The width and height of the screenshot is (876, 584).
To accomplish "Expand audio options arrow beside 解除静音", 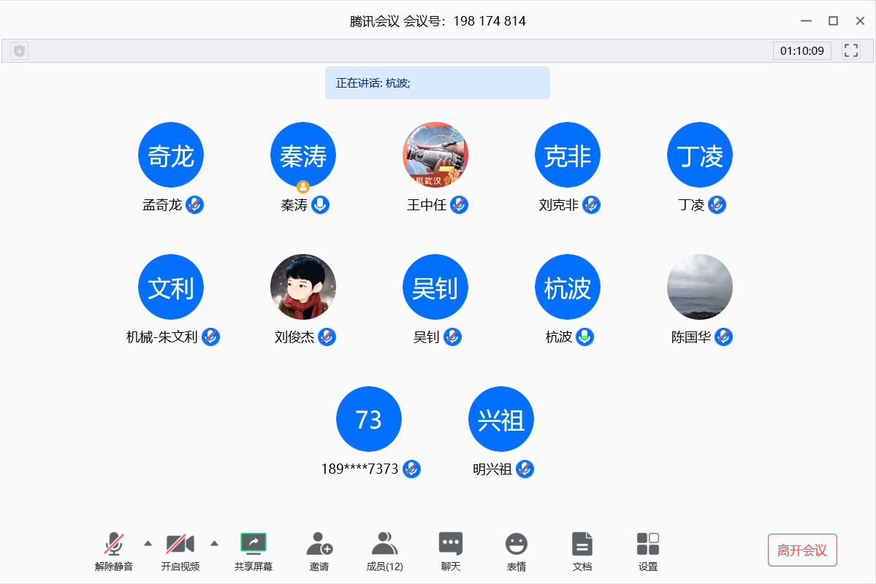I will click(x=148, y=543).
